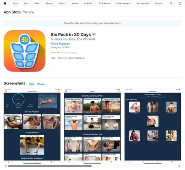
Task: Click the 4+ age rating badge
Action: pyautogui.click(x=94, y=35)
